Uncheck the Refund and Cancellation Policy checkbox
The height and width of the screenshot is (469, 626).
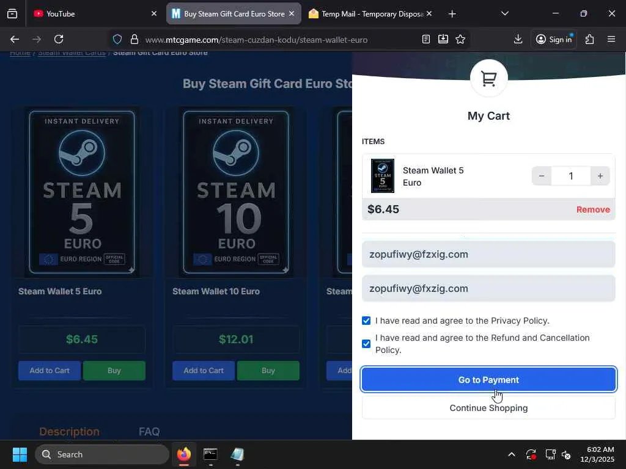point(366,344)
